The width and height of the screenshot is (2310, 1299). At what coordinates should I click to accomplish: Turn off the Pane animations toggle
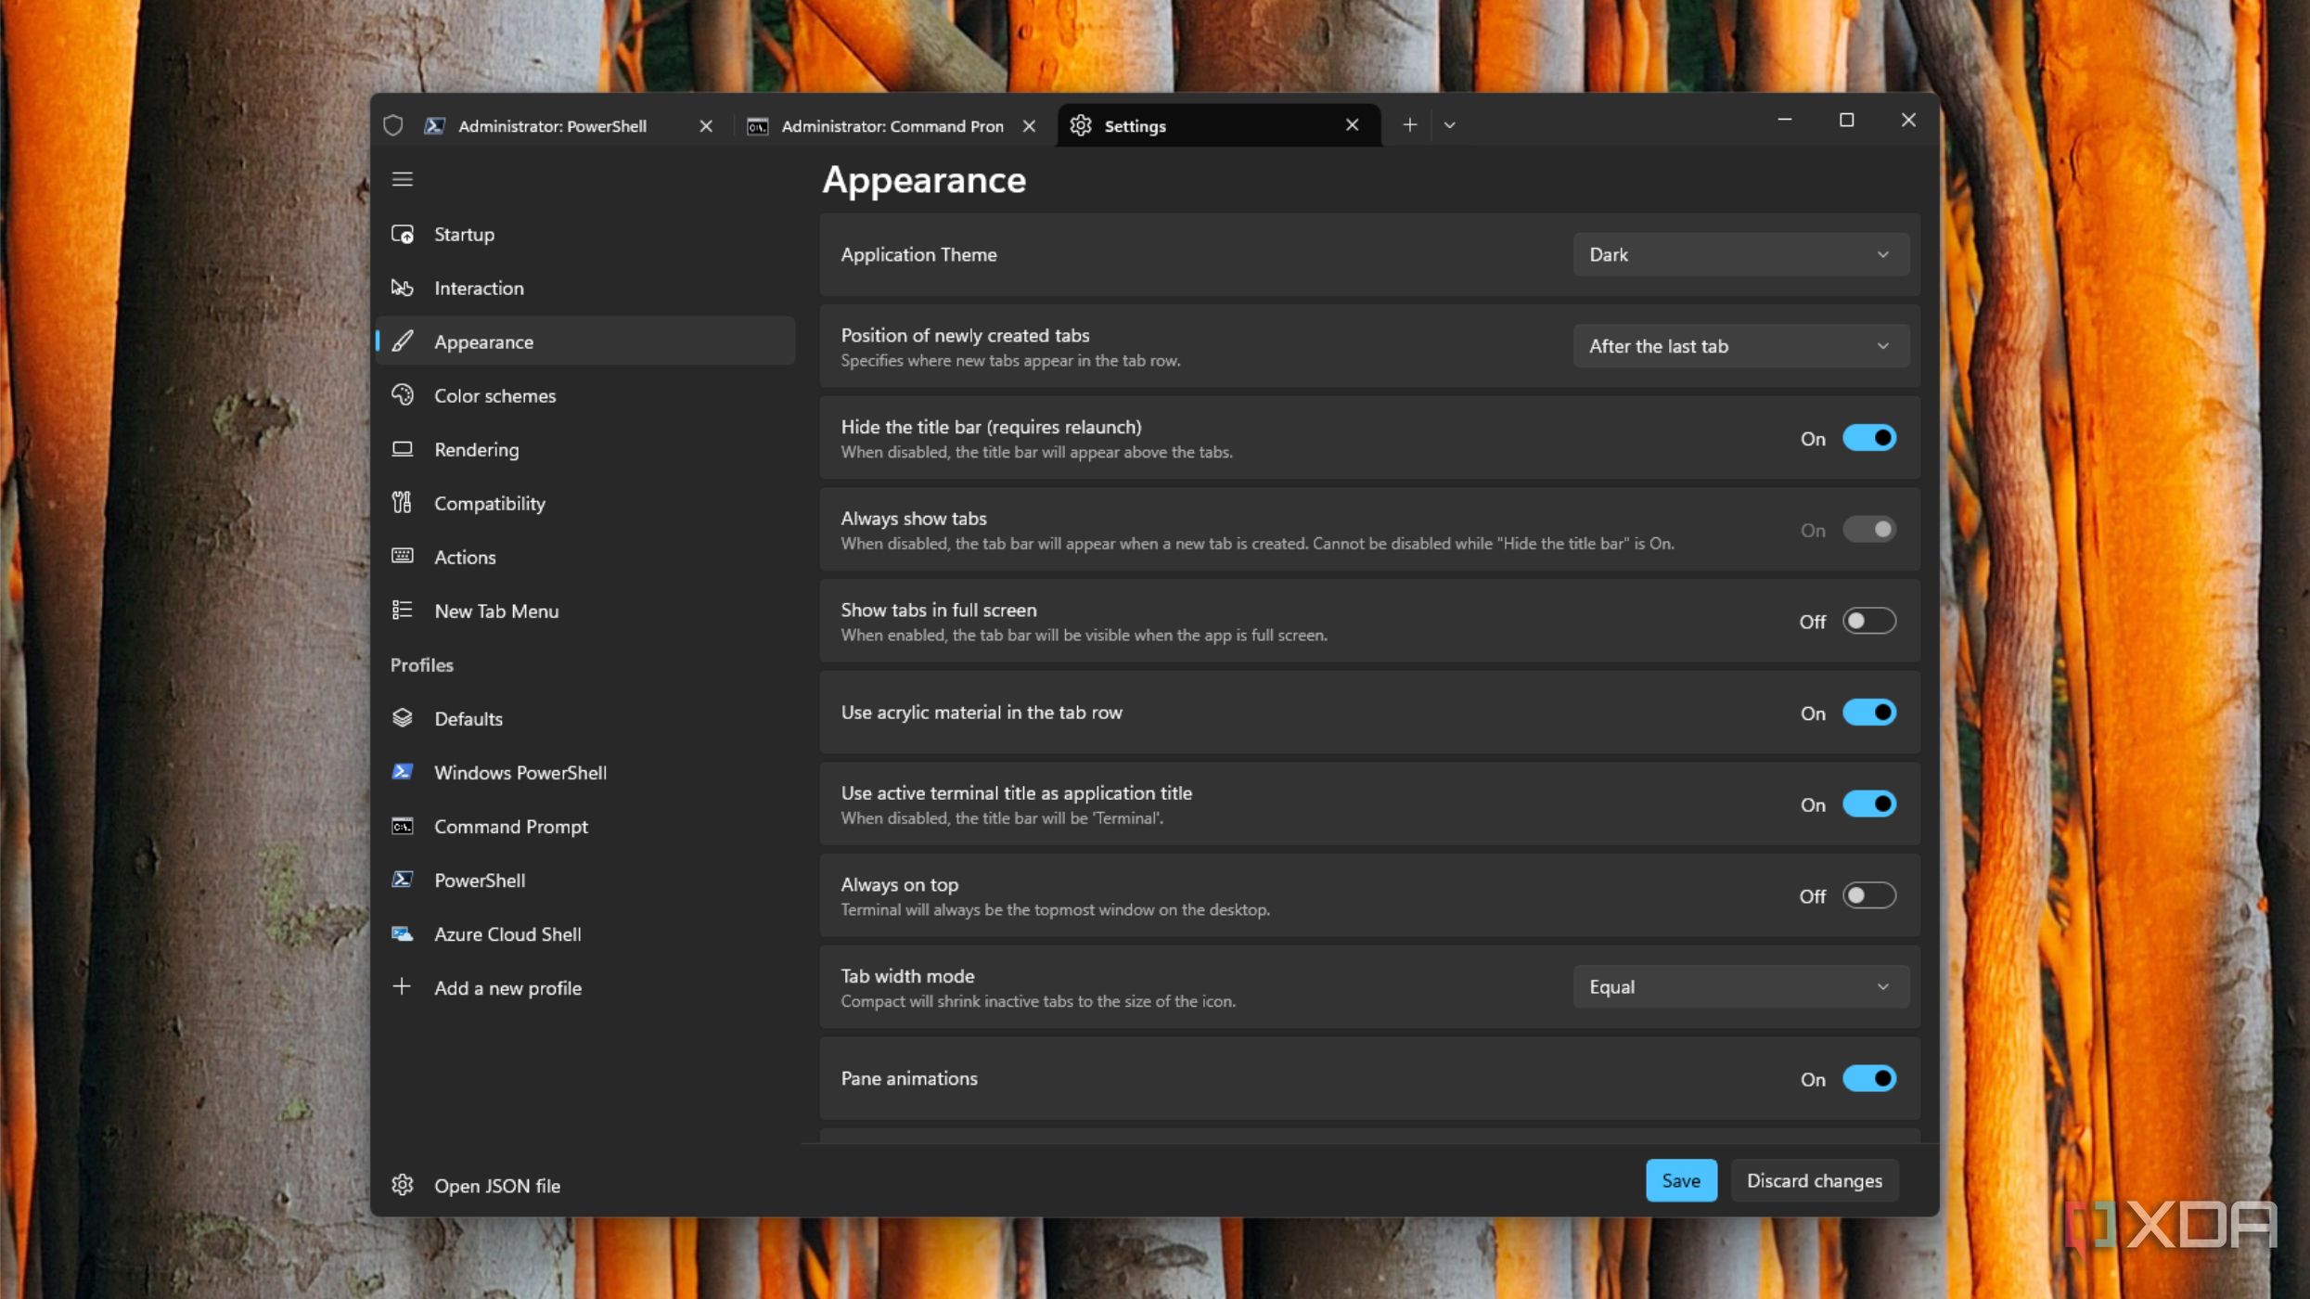[1869, 1078]
